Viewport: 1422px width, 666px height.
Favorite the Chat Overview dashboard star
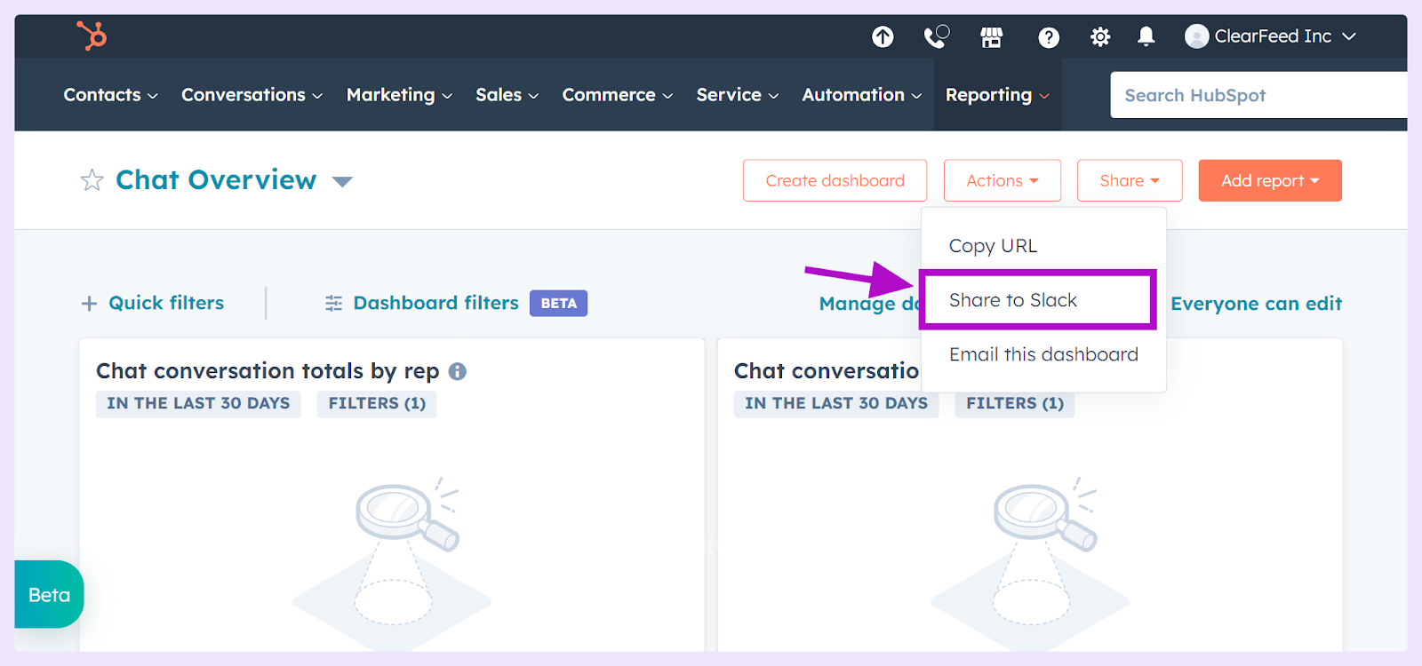click(x=92, y=180)
